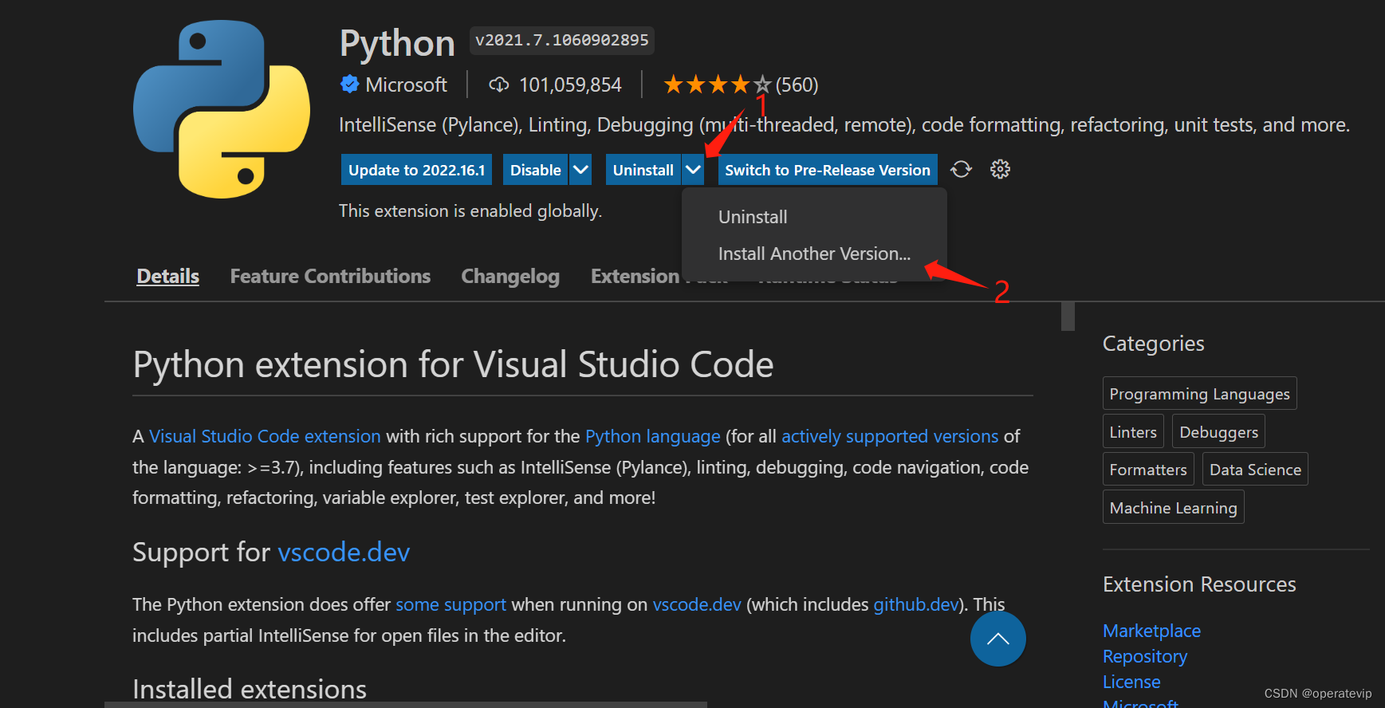This screenshot has height=708, width=1385.
Task: Click the Data Science category tag
Action: pyautogui.click(x=1255, y=470)
